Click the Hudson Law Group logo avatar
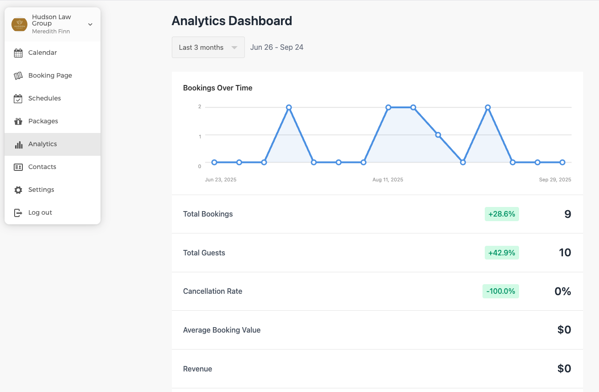This screenshot has width=599, height=392. click(x=19, y=24)
